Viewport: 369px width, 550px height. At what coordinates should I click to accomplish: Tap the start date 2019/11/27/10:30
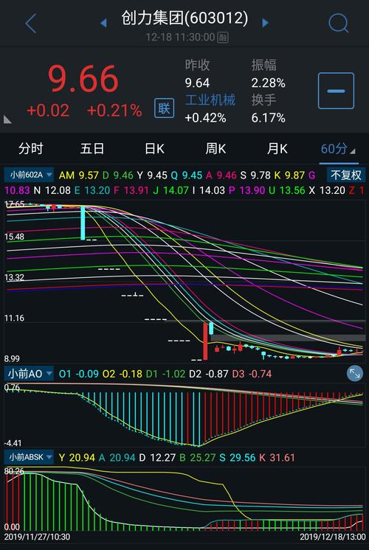37,537
